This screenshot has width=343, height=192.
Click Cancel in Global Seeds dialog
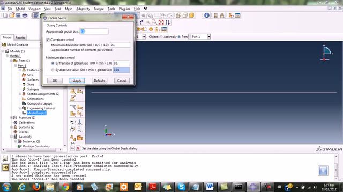[x=122, y=81]
